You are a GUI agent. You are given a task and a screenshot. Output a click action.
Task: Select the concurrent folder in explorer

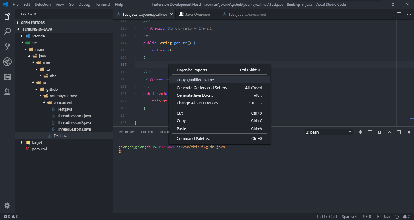pyautogui.click(x=64, y=102)
